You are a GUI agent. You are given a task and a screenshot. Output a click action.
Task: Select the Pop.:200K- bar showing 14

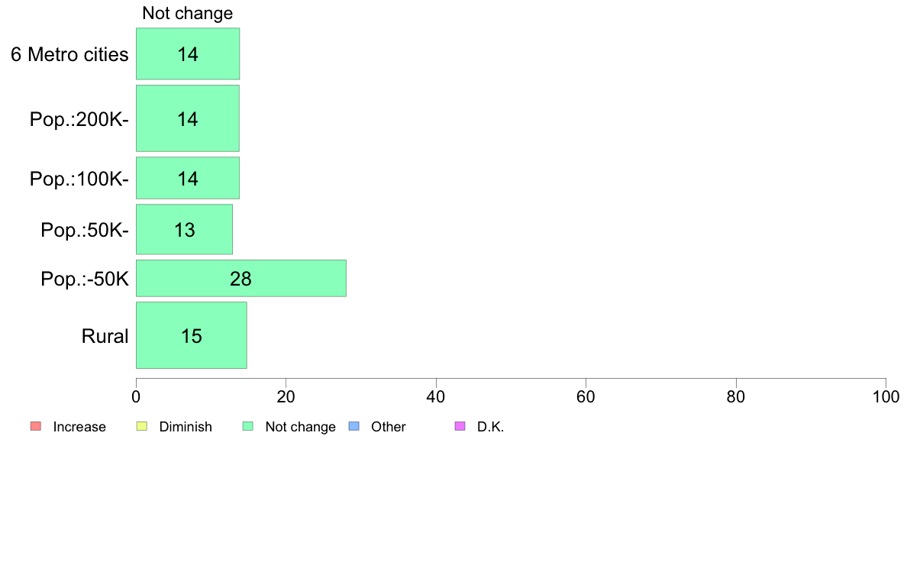[x=188, y=118]
